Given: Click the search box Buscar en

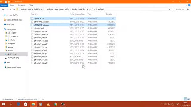Looking at the screenshot, I should point(182,9).
